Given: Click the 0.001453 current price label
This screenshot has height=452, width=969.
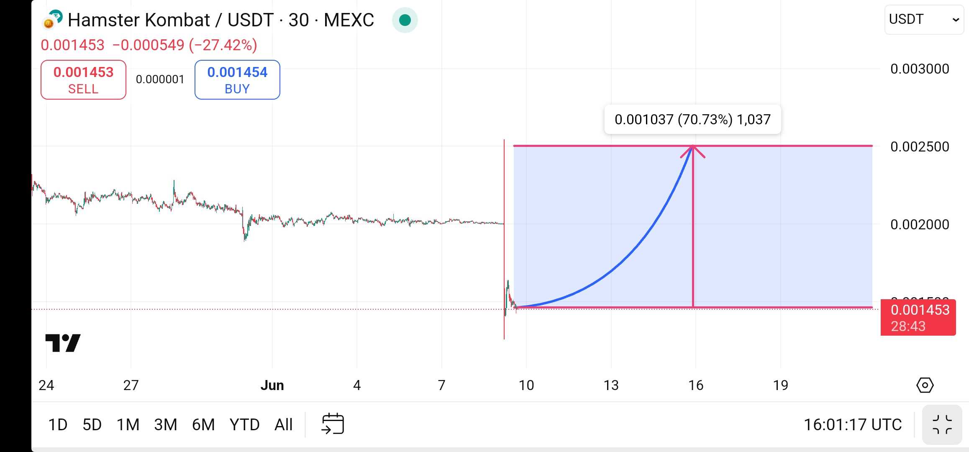Looking at the screenshot, I should 918,317.
